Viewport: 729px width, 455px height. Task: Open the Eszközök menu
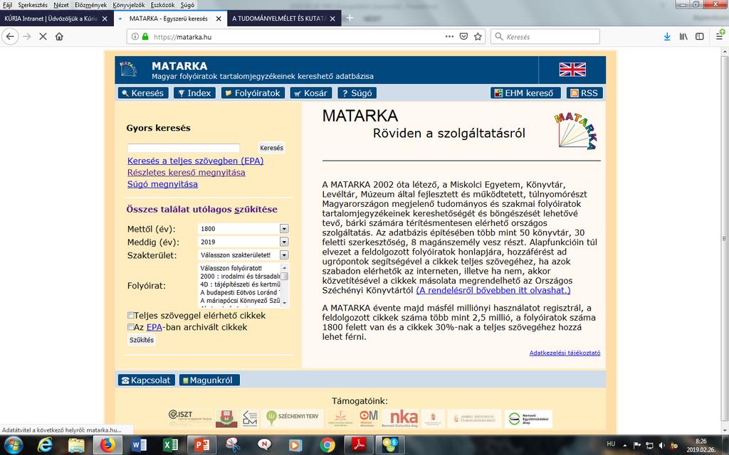click(163, 5)
